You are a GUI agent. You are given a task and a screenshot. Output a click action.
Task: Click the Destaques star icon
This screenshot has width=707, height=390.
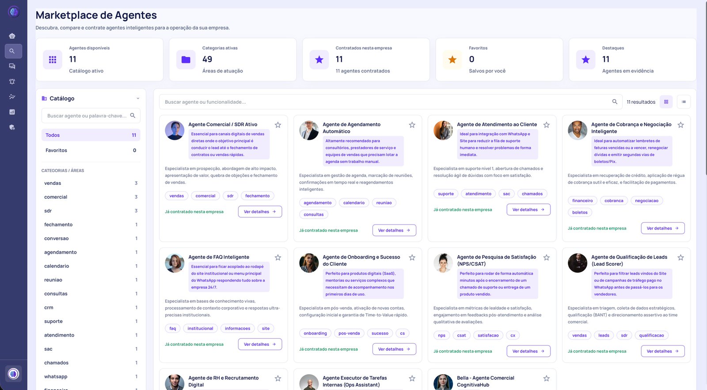tap(586, 60)
